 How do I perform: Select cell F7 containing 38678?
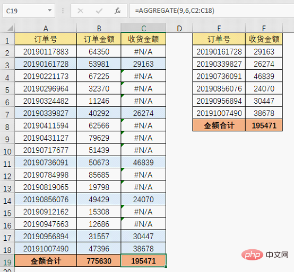tap(264, 113)
